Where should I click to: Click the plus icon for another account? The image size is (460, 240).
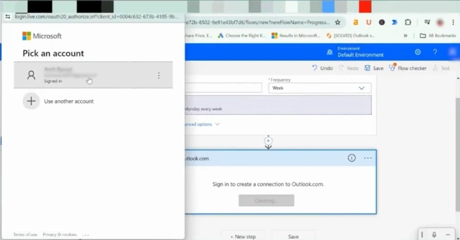[31, 101]
